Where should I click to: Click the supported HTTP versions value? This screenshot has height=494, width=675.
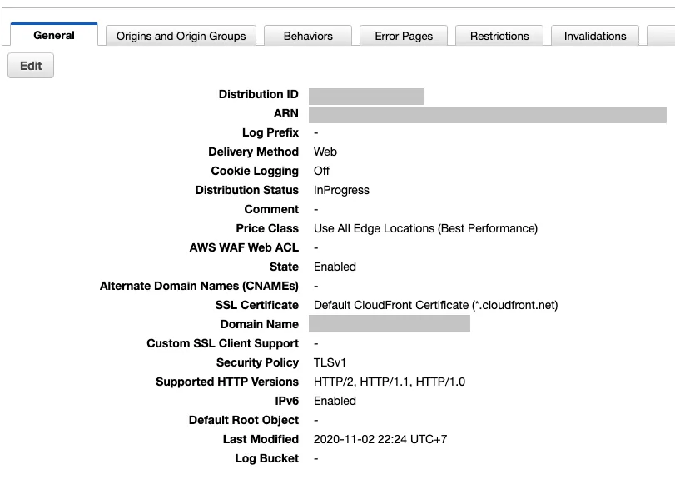click(390, 382)
